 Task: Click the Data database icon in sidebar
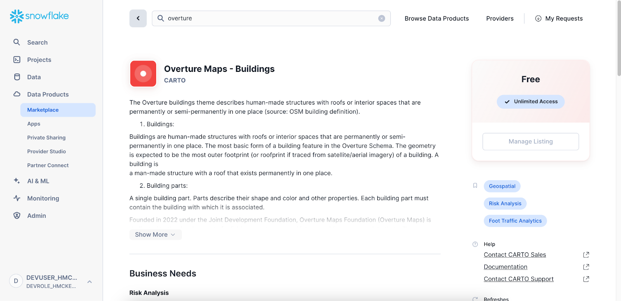[x=17, y=77]
